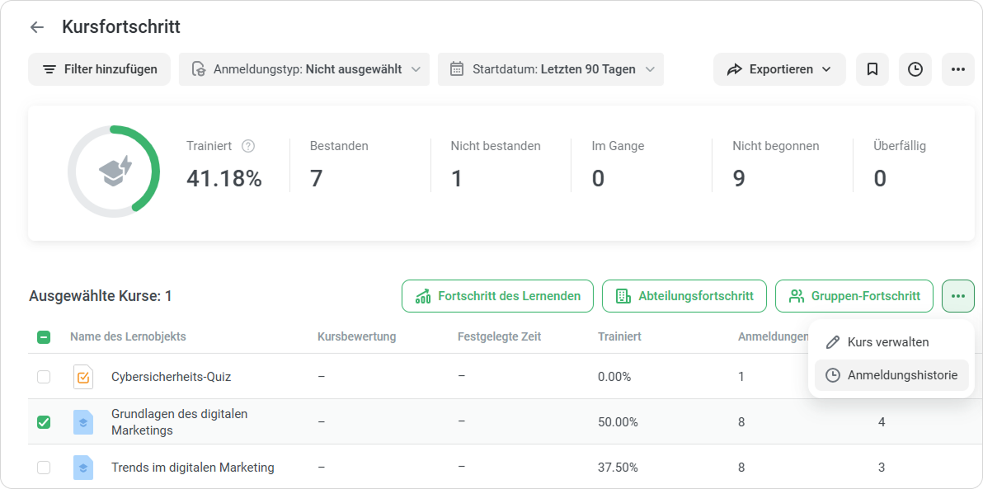This screenshot has height=489, width=983.
Task: Go back using the arrow beside Kursfortschritt
Action: [x=37, y=27]
